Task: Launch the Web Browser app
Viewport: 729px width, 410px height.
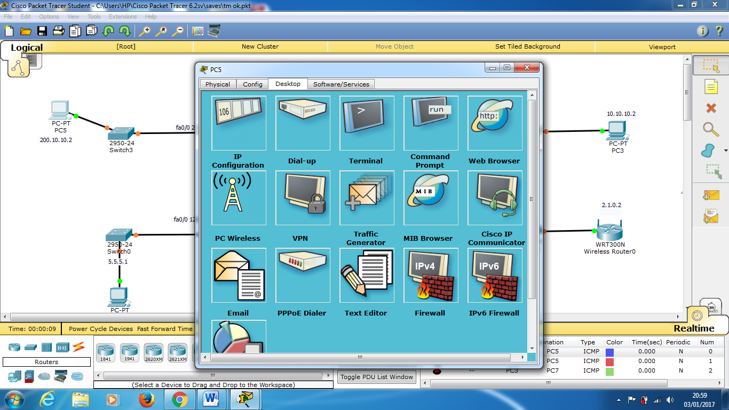Action: pos(495,123)
